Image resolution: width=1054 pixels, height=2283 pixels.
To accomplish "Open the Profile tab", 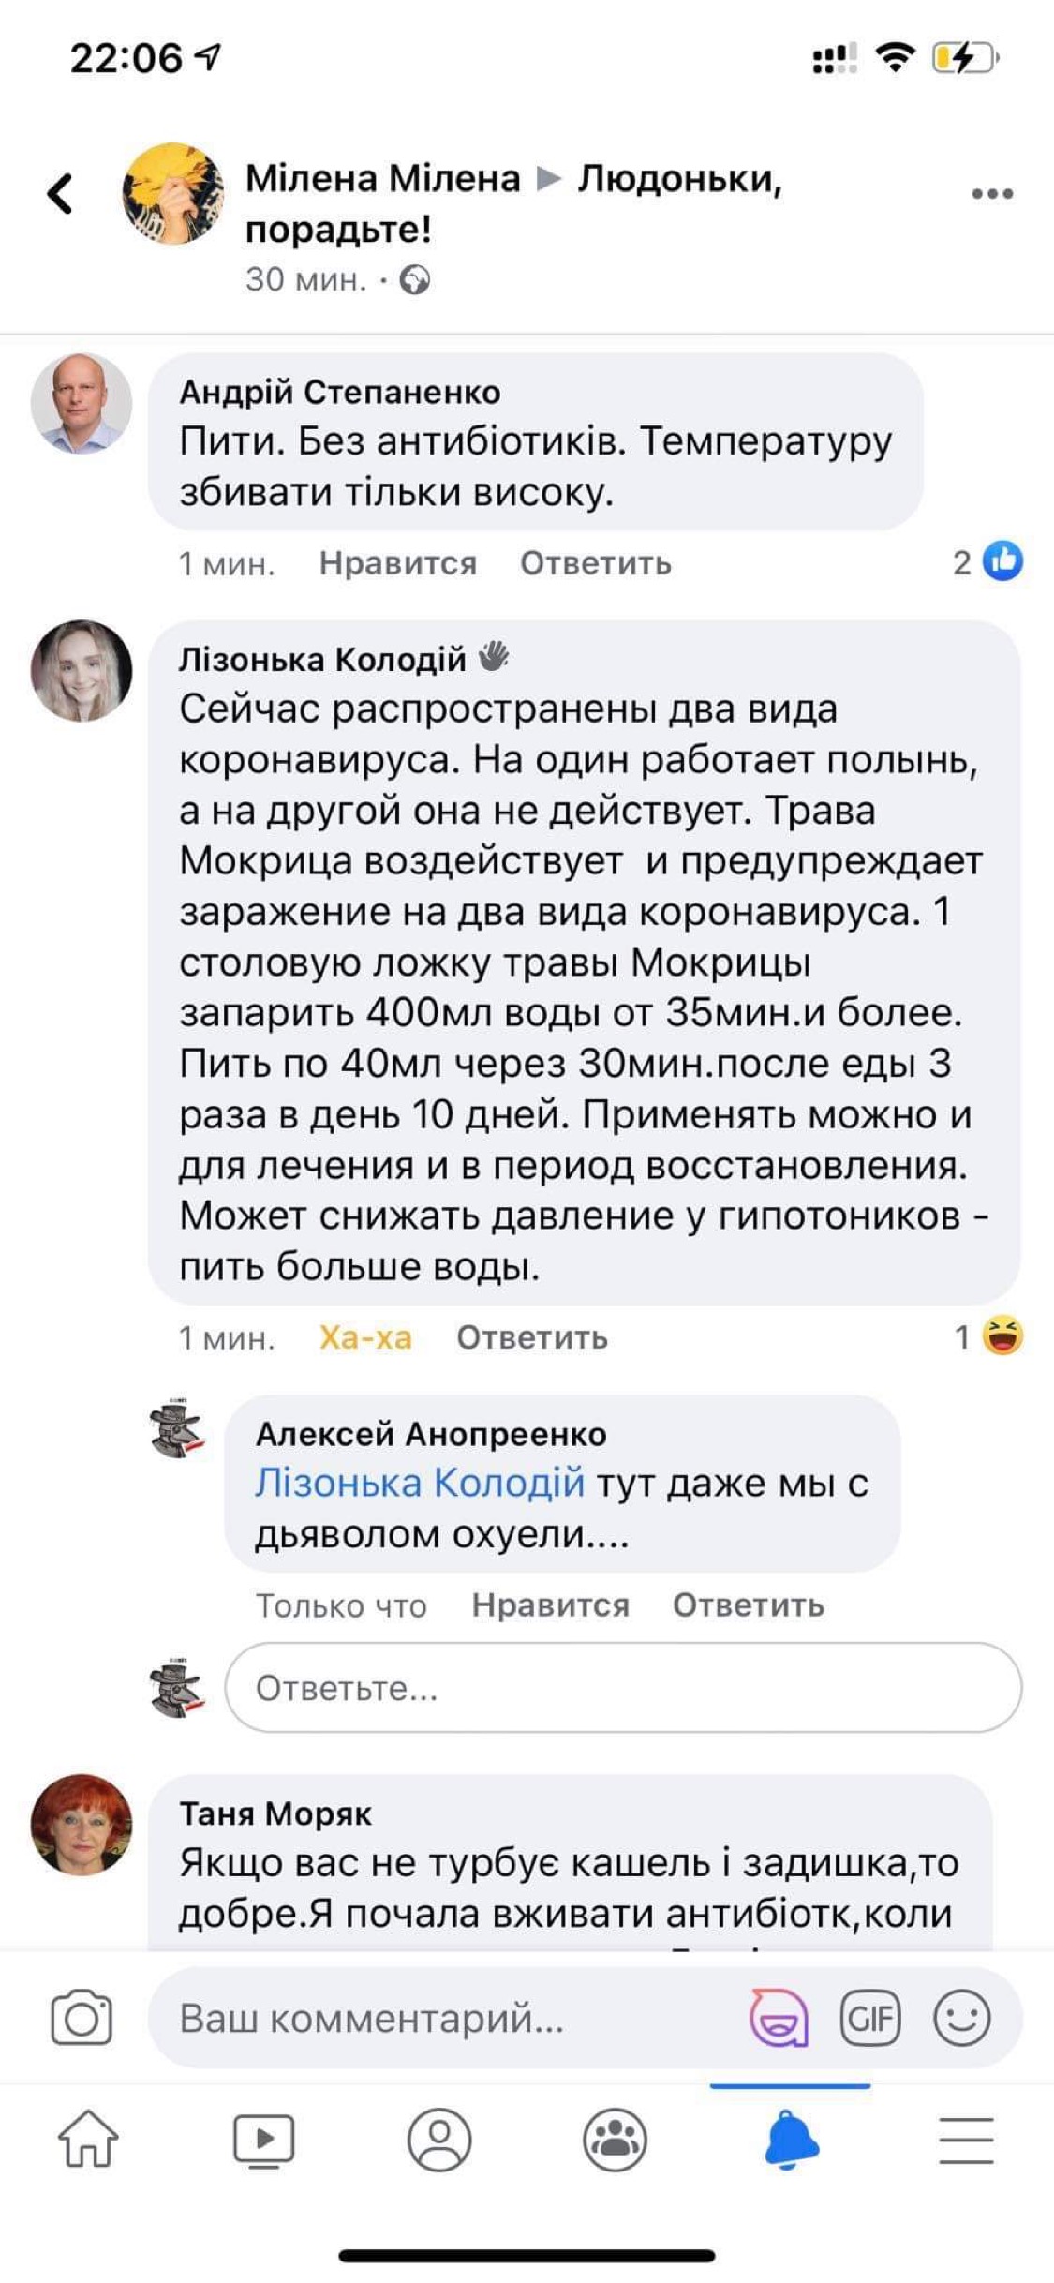I will click(439, 2140).
